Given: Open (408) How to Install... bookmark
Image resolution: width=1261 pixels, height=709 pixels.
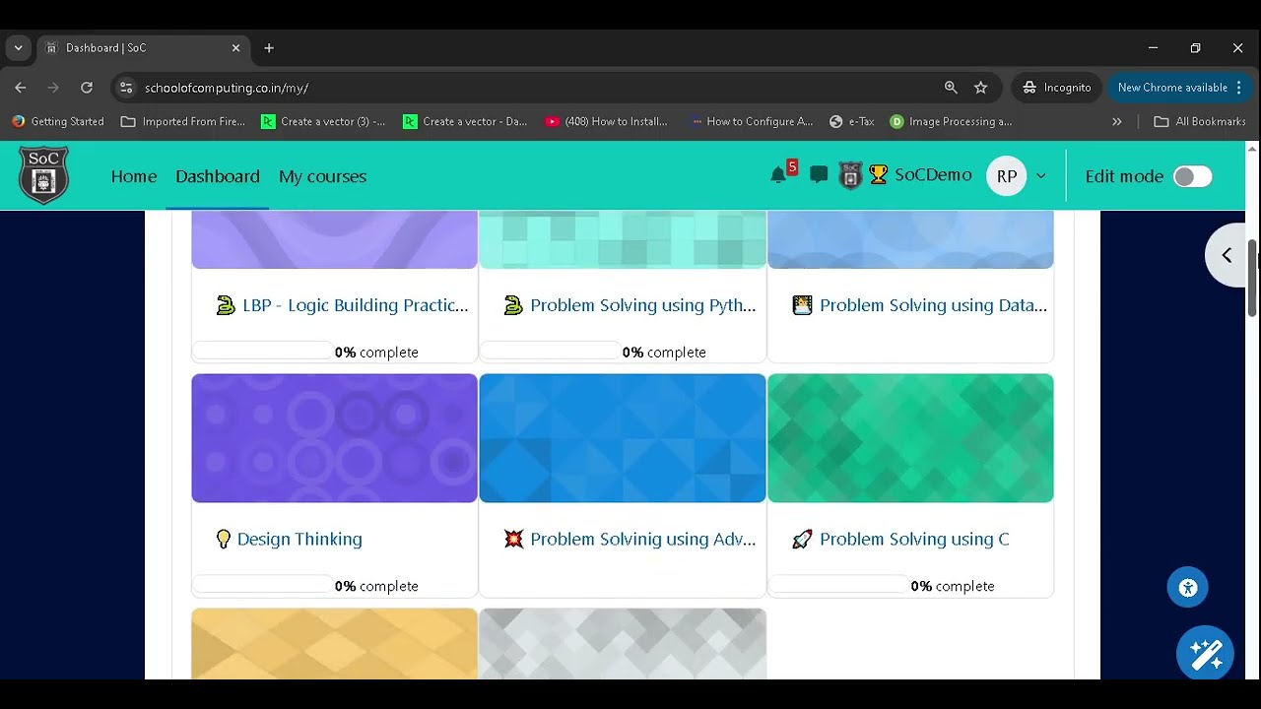Looking at the screenshot, I should pyautogui.click(x=607, y=121).
